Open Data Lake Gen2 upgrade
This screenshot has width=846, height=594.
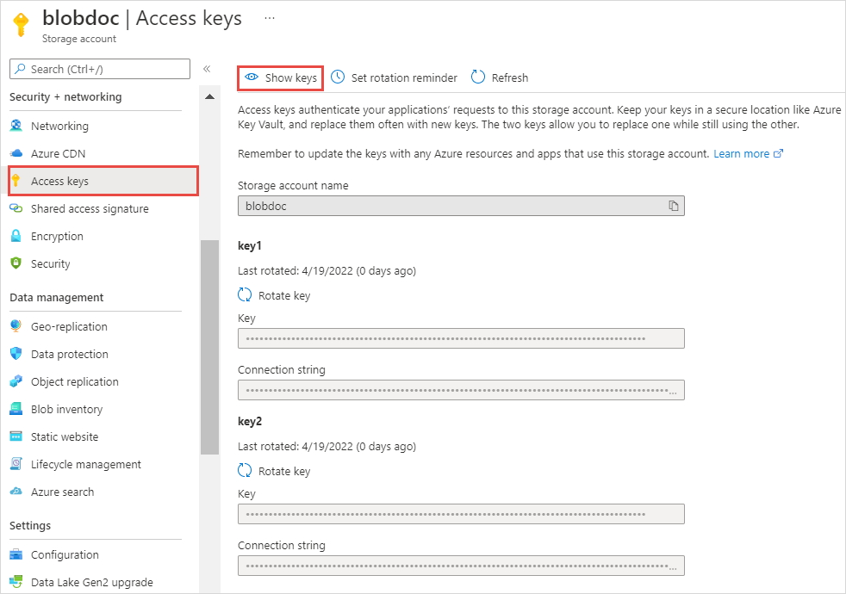pyautogui.click(x=91, y=582)
